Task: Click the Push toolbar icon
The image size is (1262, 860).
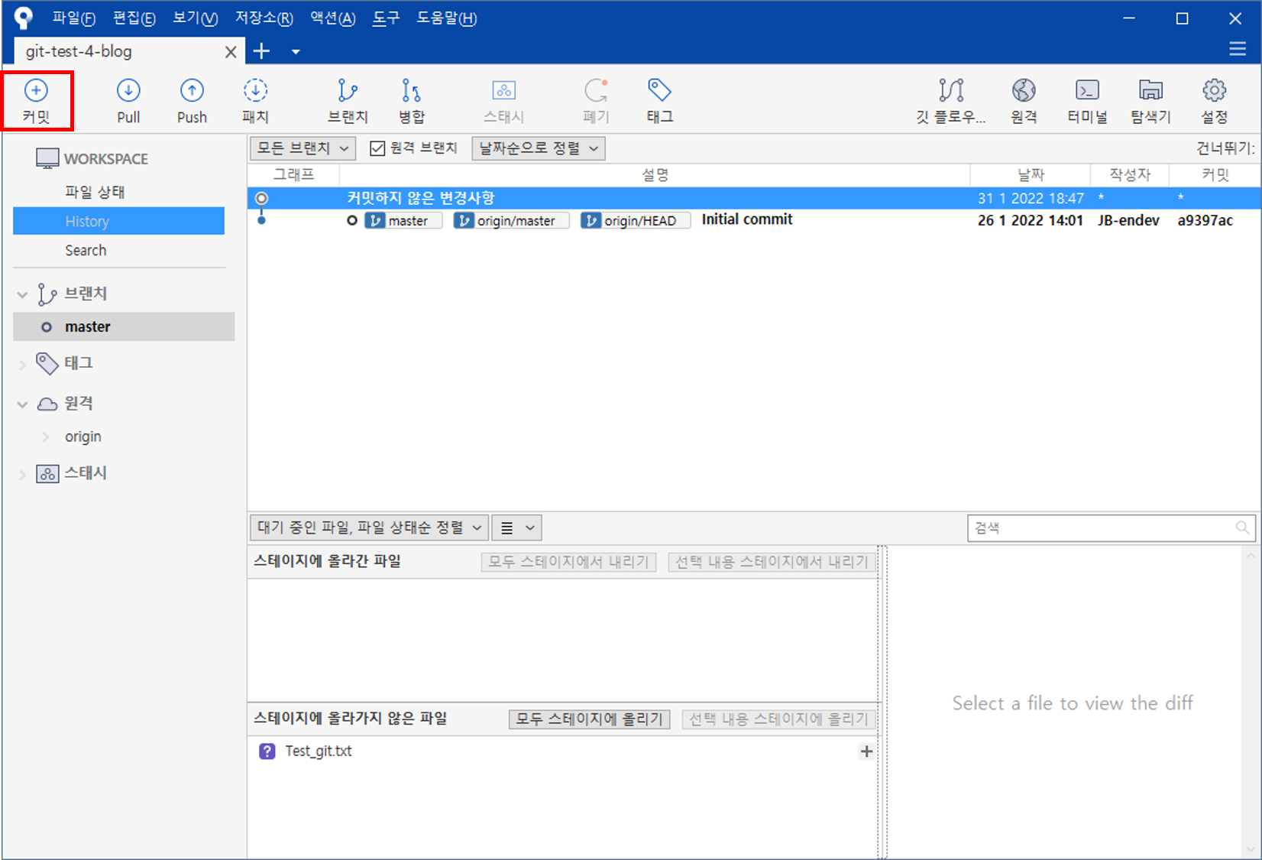Action: (192, 100)
